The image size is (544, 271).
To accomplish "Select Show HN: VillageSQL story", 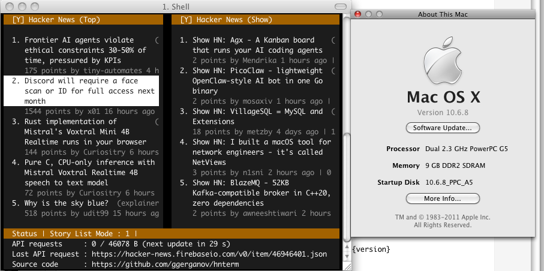I will (x=257, y=116).
